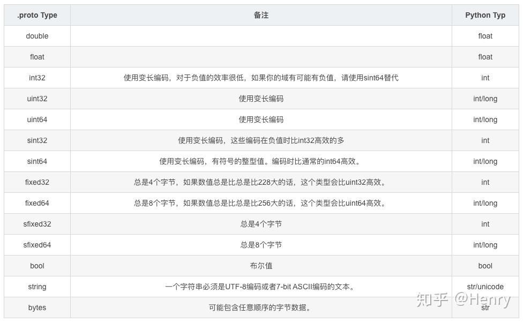Click the 备注 column header
Viewport: 524px width, 323px height.
pos(261,15)
